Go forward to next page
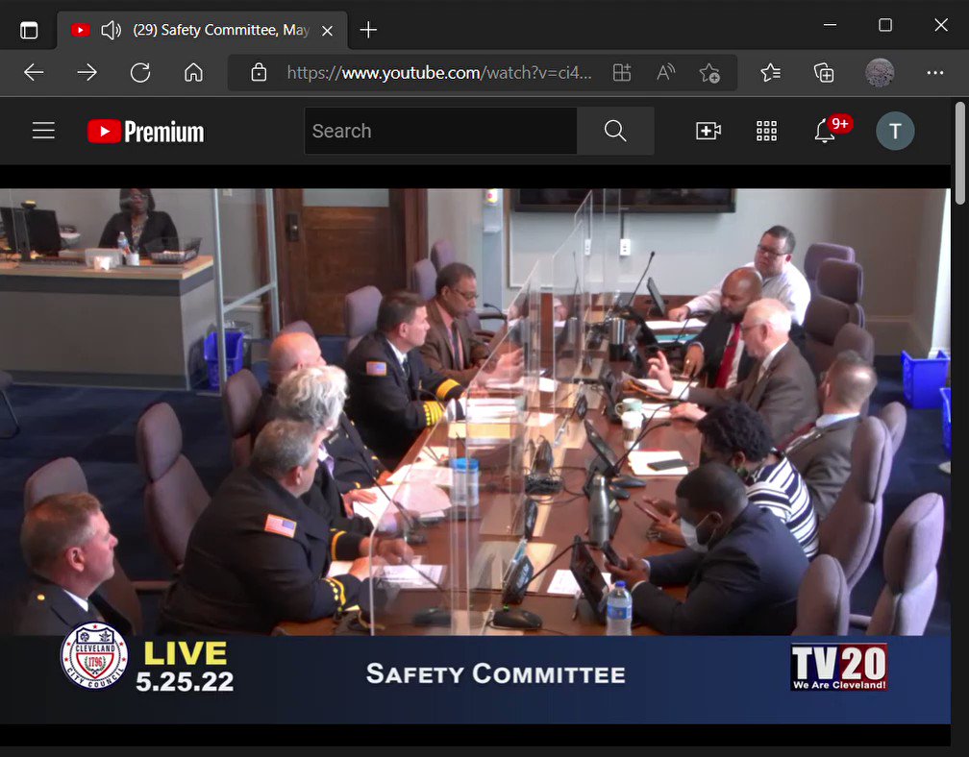 (x=87, y=73)
